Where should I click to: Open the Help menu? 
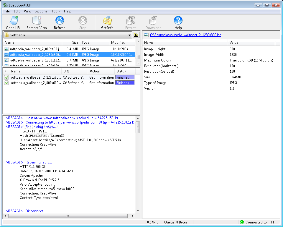point(68,11)
